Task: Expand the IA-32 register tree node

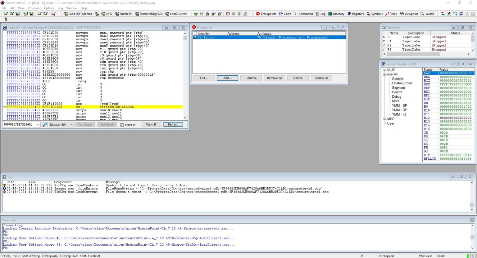Action: (x=384, y=70)
